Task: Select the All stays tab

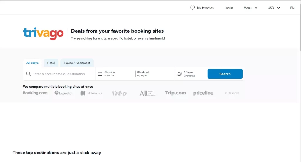Action: click(x=32, y=63)
